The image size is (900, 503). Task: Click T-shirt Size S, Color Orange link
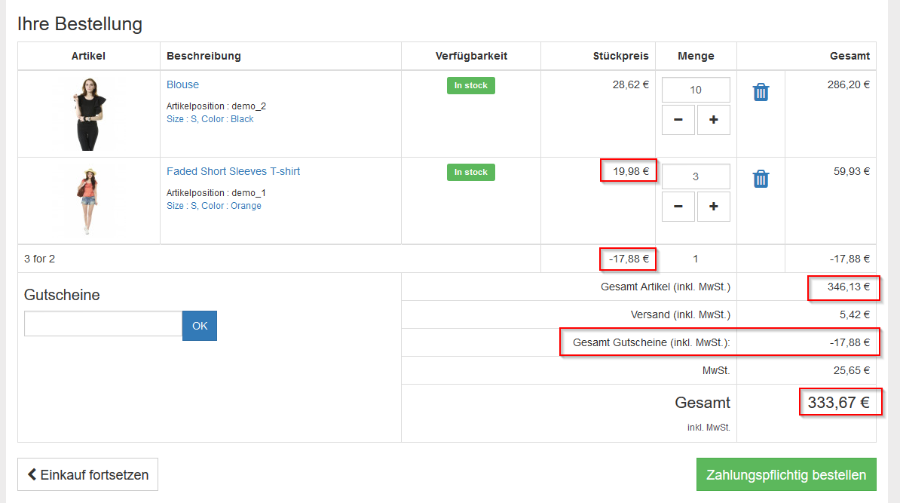[x=213, y=206]
